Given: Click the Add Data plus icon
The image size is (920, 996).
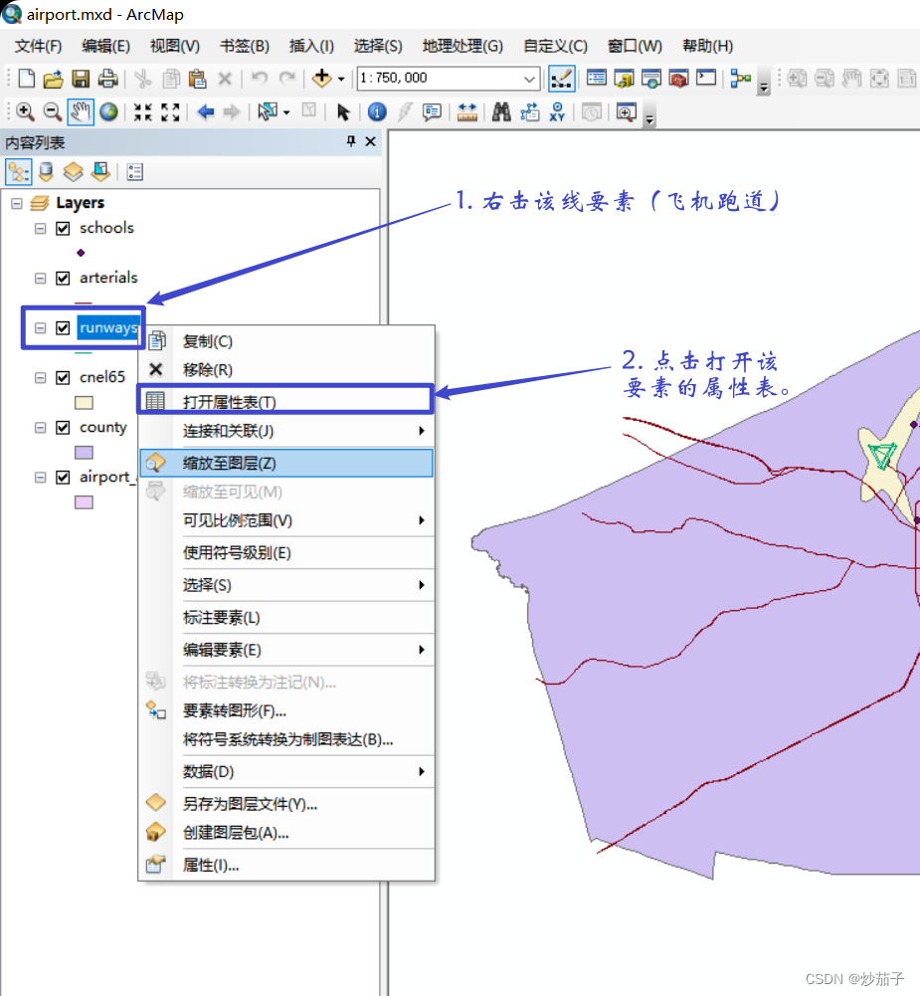Looking at the screenshot, I should [x=322, y=79].
